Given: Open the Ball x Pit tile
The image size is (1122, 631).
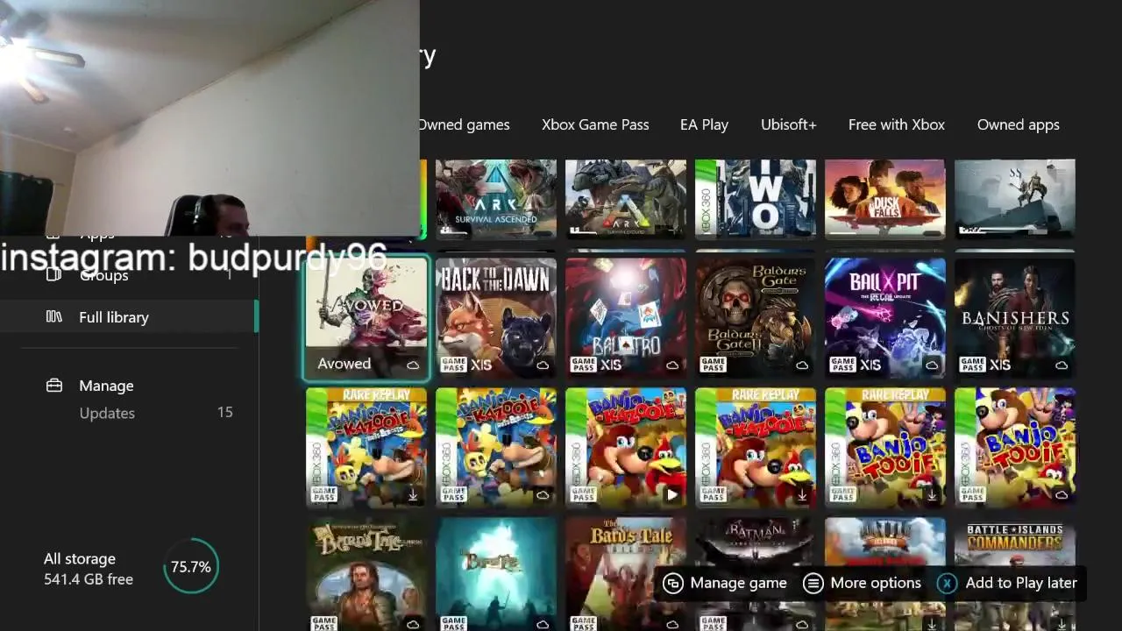Looking at the screenshot, I should [x=885, y=317].
